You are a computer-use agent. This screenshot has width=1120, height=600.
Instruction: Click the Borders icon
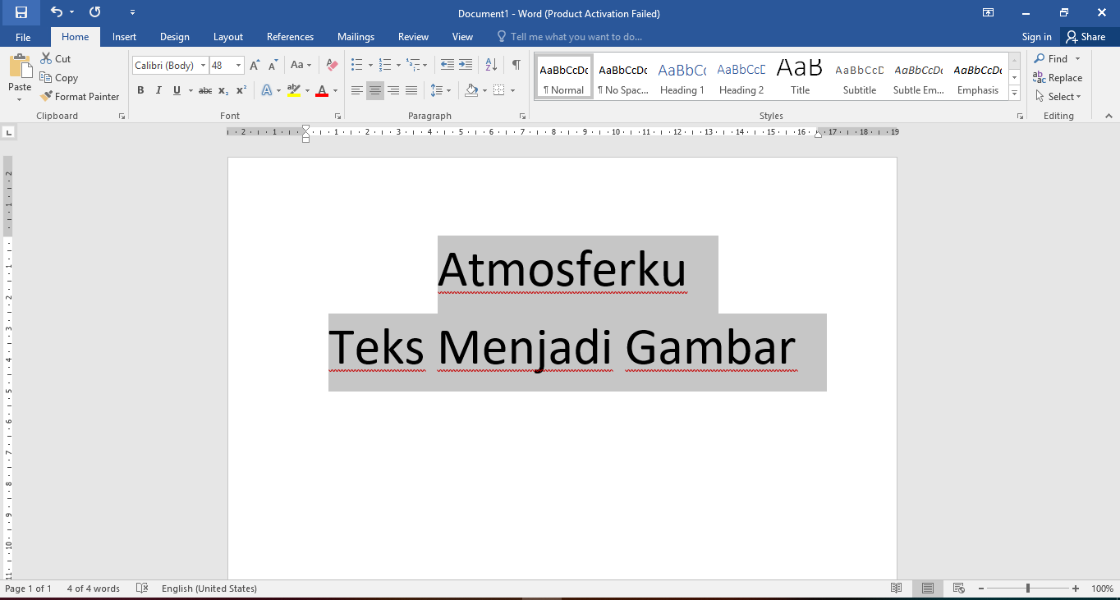pyautogui.click(x=499, y=90)
